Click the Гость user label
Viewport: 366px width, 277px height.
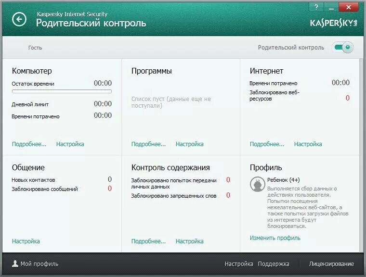(x=35, y=48)
